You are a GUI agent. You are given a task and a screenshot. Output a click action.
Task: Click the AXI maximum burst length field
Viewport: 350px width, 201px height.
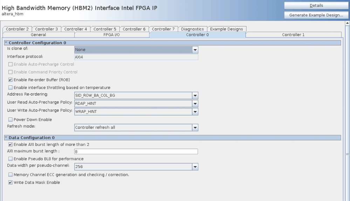[x=136, y=152]
